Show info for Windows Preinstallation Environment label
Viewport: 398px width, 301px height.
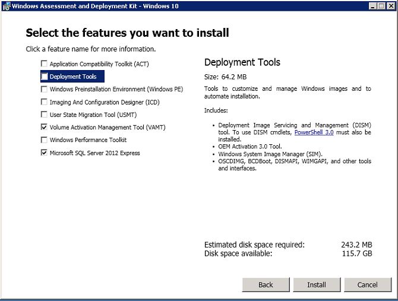[x=116, y=90]
